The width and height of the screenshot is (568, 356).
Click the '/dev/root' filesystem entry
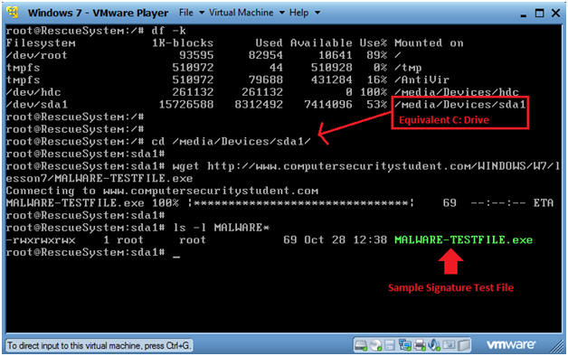pos(36,55)
